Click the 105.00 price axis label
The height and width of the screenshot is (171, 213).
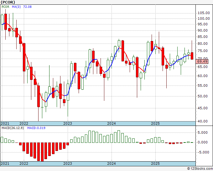point(204,13)
